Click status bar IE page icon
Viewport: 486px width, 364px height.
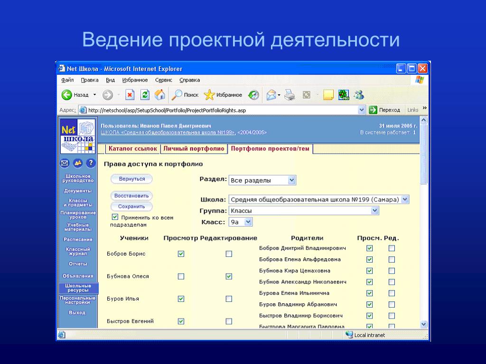click(61, 335)
